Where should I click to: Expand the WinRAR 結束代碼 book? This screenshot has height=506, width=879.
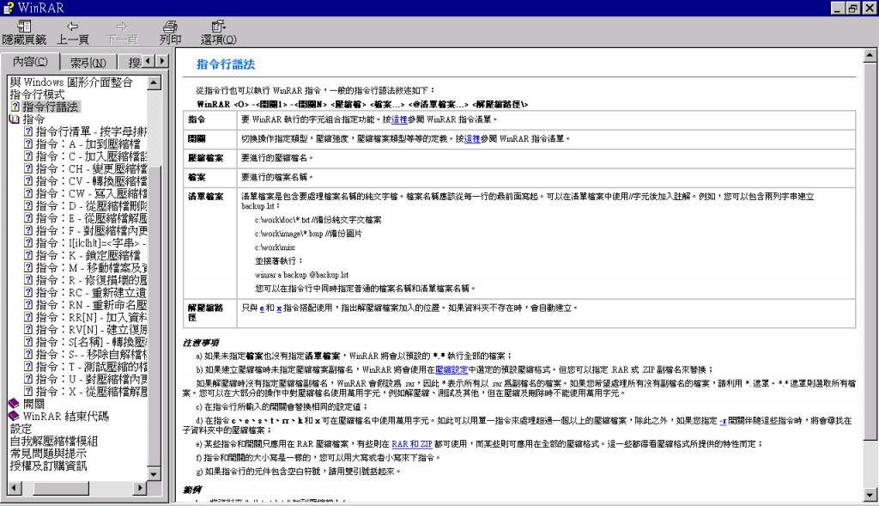click(15, 416)
